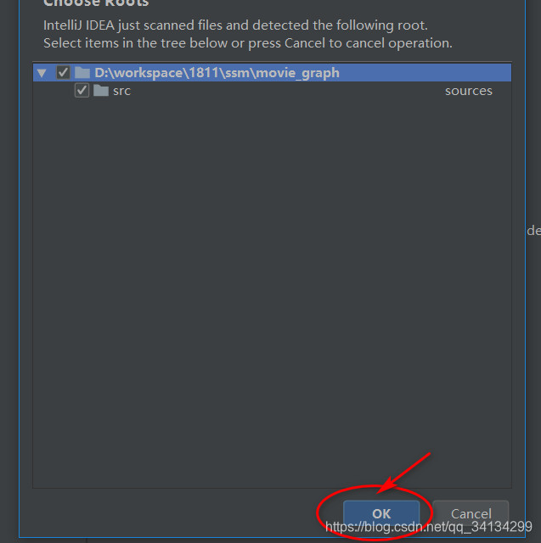This screenshot has width=541, height=543.
Task: Click the "sources" type label on src row
Action: (469, 91)
